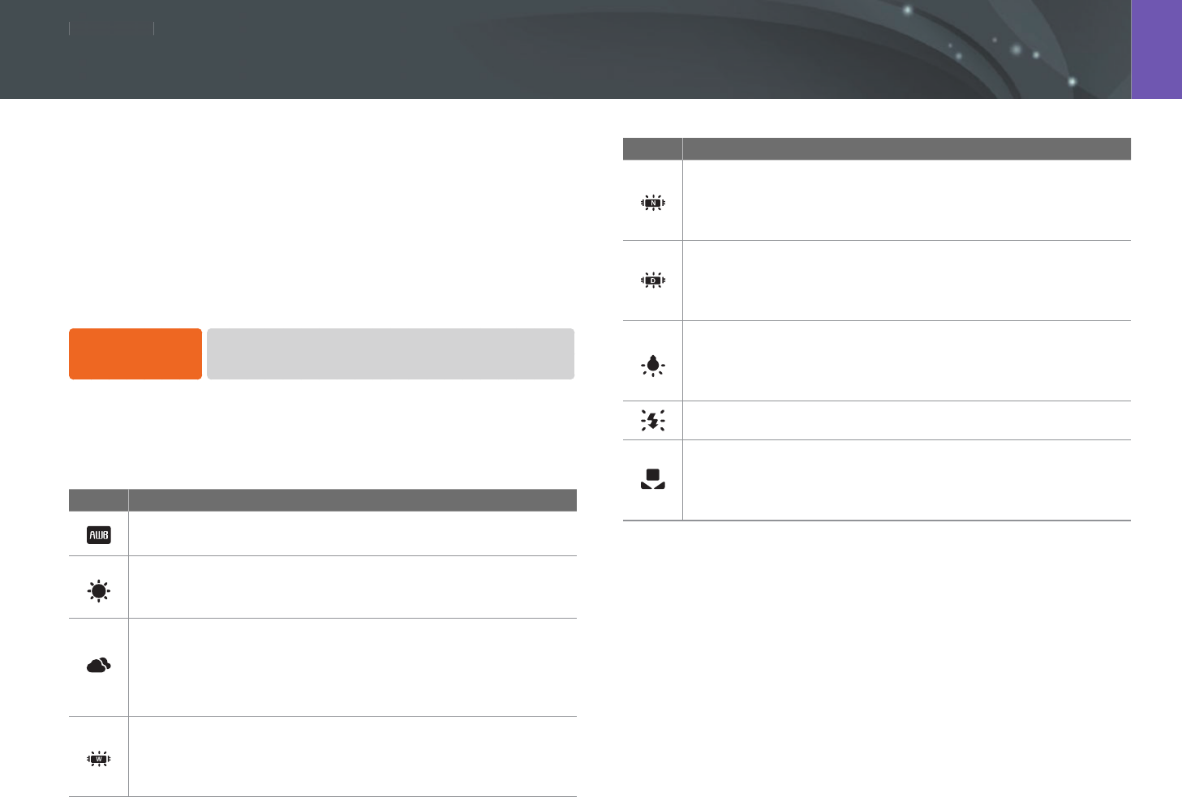The width and height of the screenshot is (1182, 797).
Task: Click the description cell beside the Custom Set icon
Action: click(x=906, y=480)
